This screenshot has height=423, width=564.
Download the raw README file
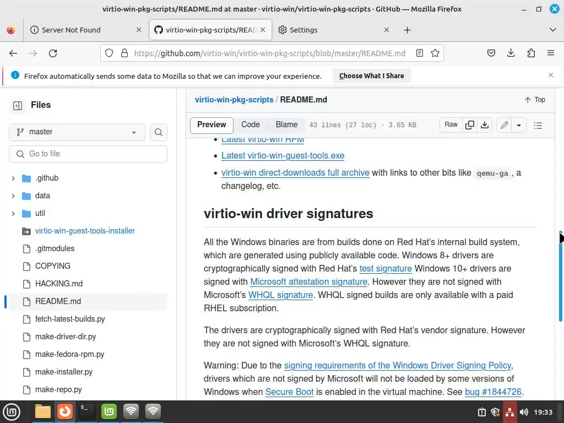[x=485, y=125]
